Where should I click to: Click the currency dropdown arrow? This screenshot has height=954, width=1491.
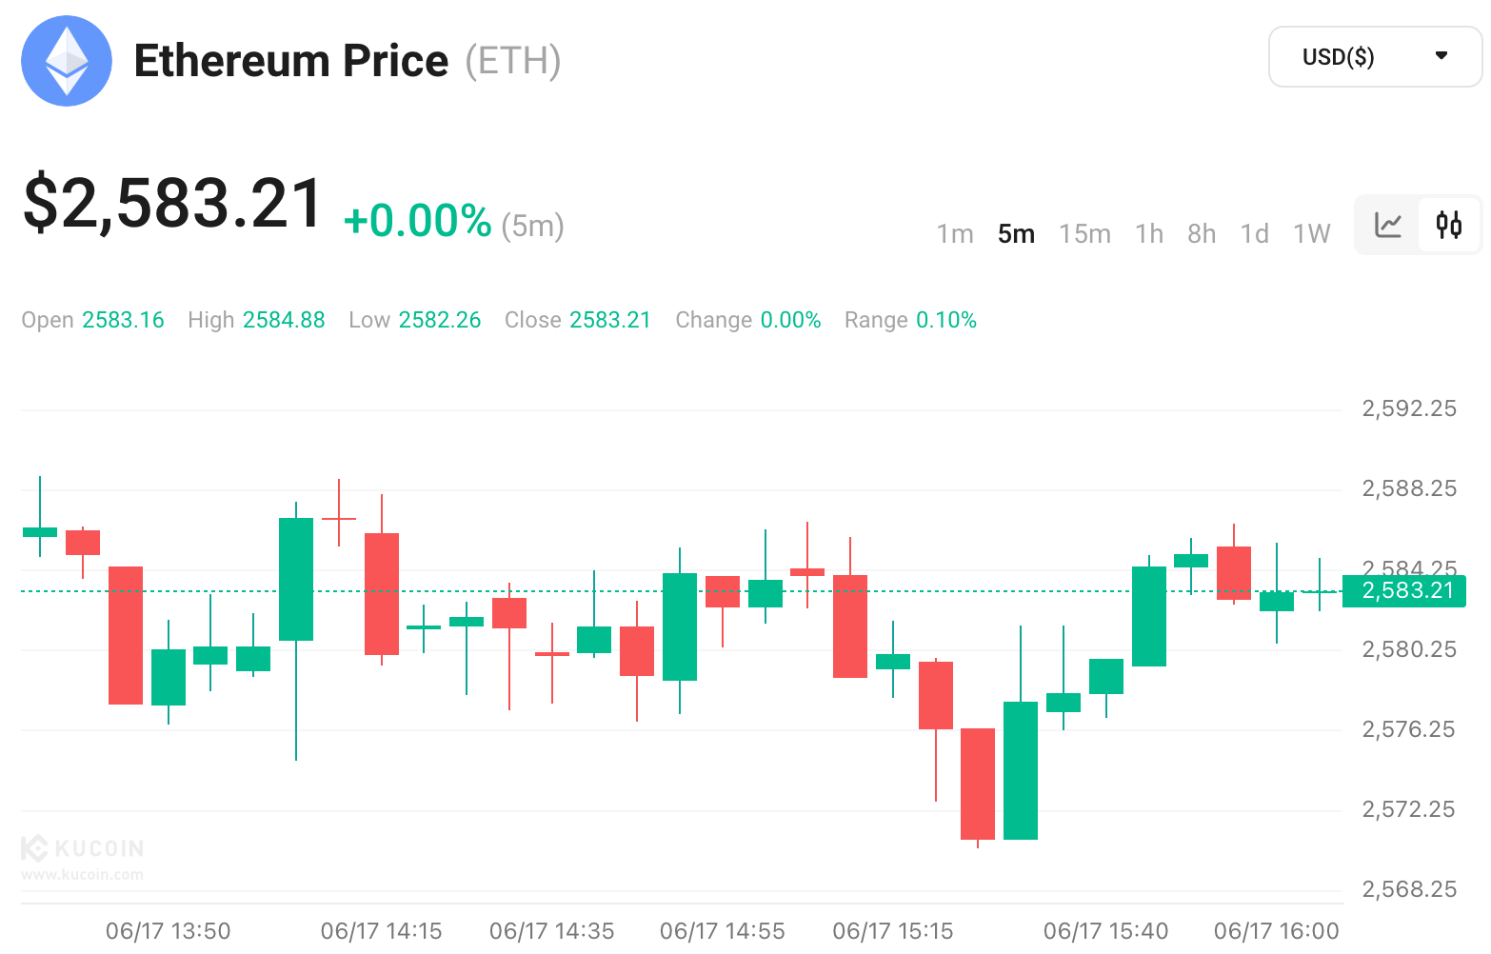(x=1441, y=56)
